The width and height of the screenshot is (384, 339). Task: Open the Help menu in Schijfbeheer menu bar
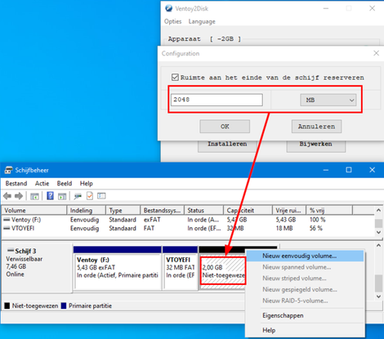click(87, 184)
